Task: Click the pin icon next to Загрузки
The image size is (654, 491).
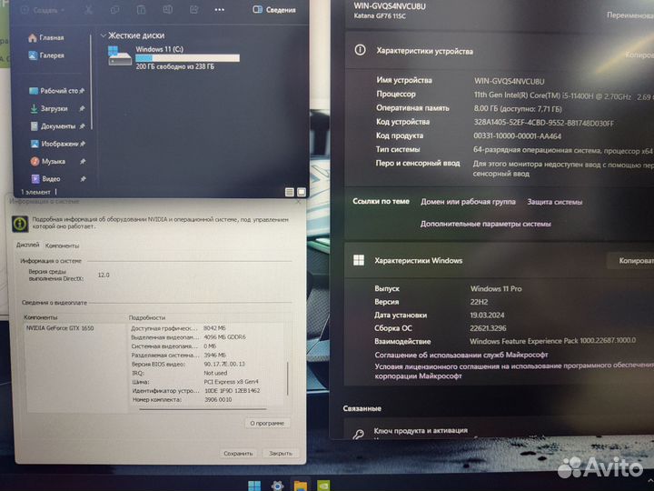Action: 82,108
